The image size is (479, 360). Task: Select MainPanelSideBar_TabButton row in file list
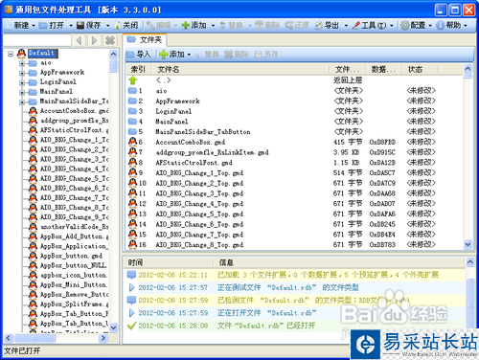click(294, 131)
